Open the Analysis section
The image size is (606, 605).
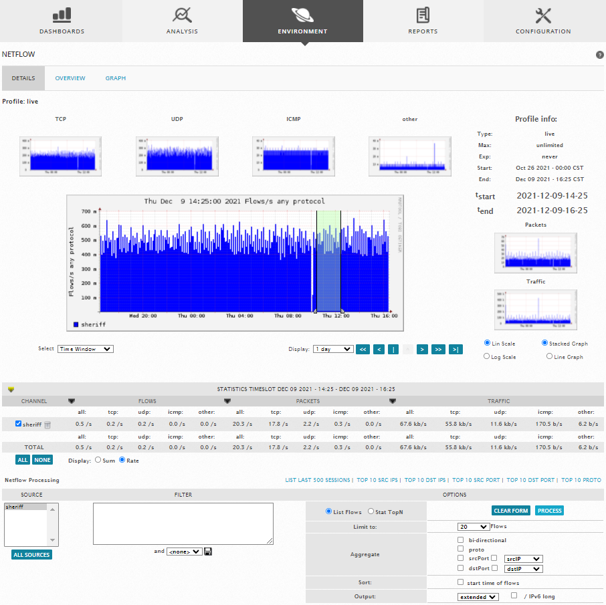(x=182, y=21)
